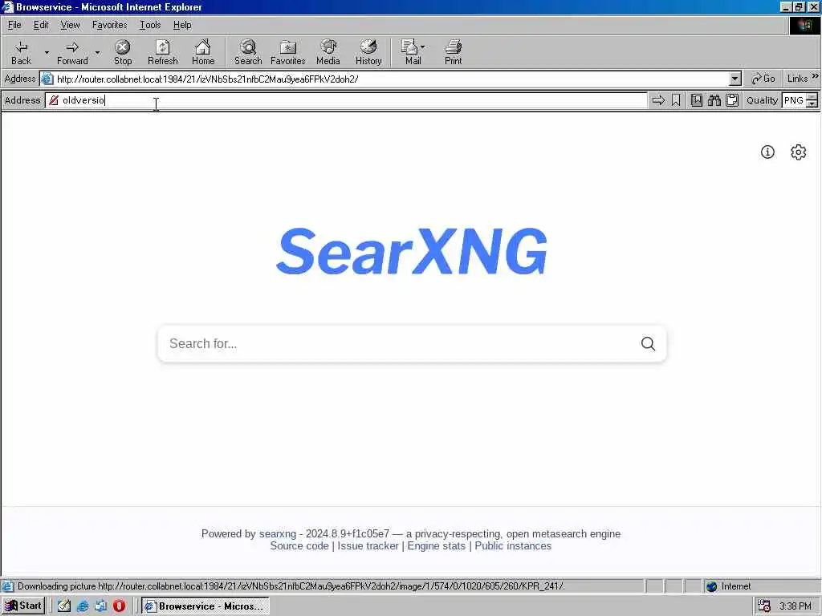
Task: Launch Opera from quick launch
Action: (120, 606)
